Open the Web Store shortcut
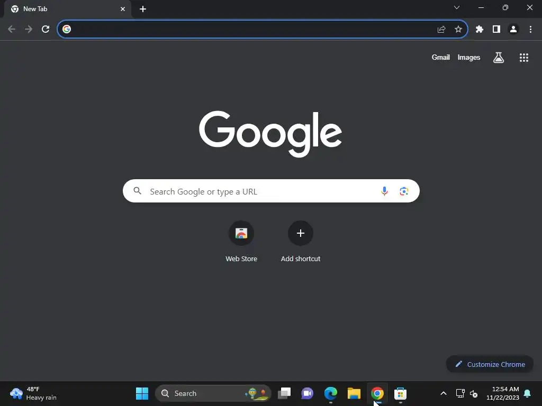 [x=241, y=242]
